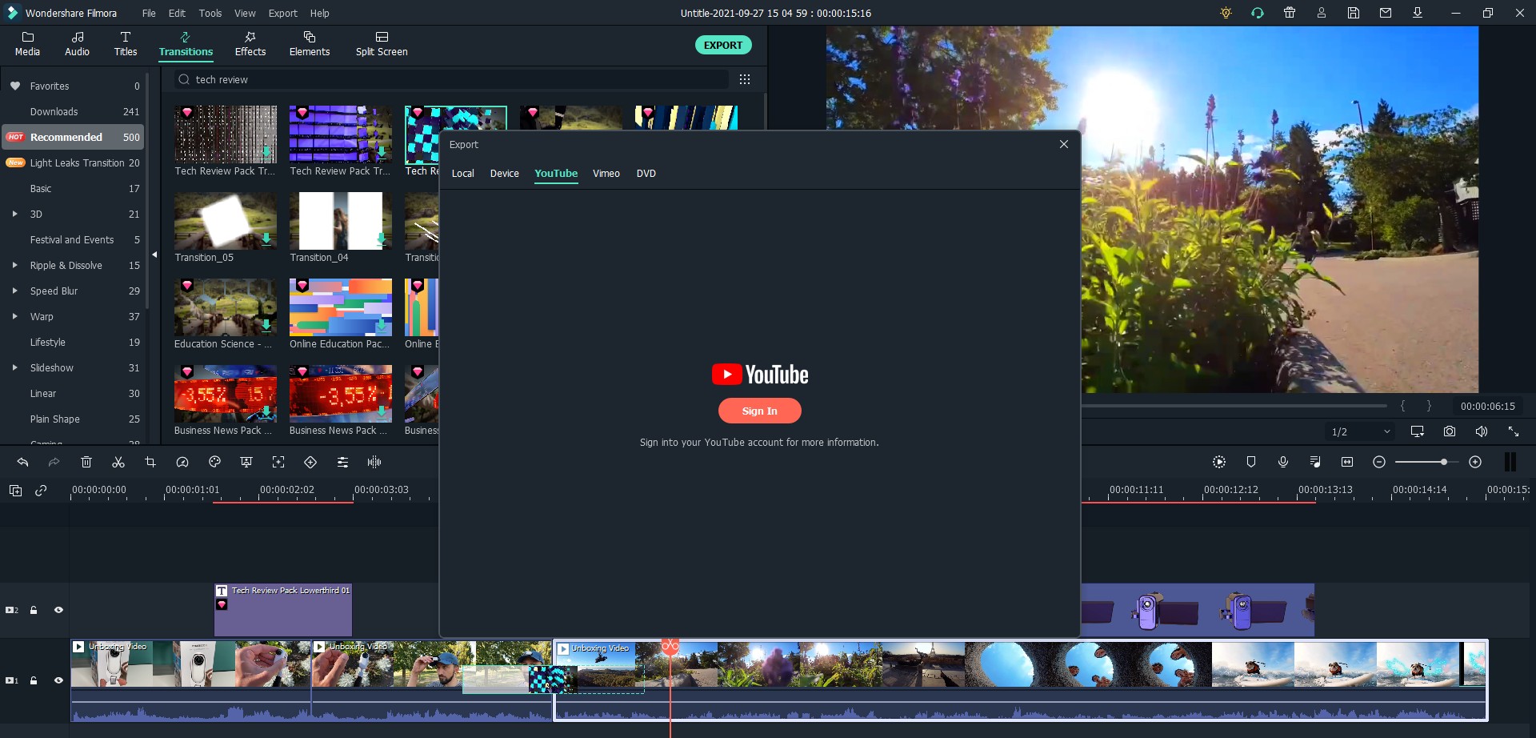Click the render preview icon
This screenshot has width=1536, height=738.
tap(1219, 462)
